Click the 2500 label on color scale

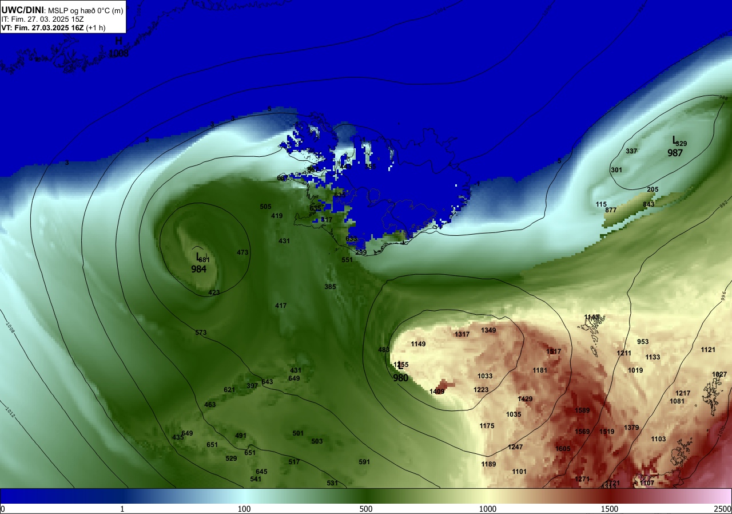[x=723, y=509]
